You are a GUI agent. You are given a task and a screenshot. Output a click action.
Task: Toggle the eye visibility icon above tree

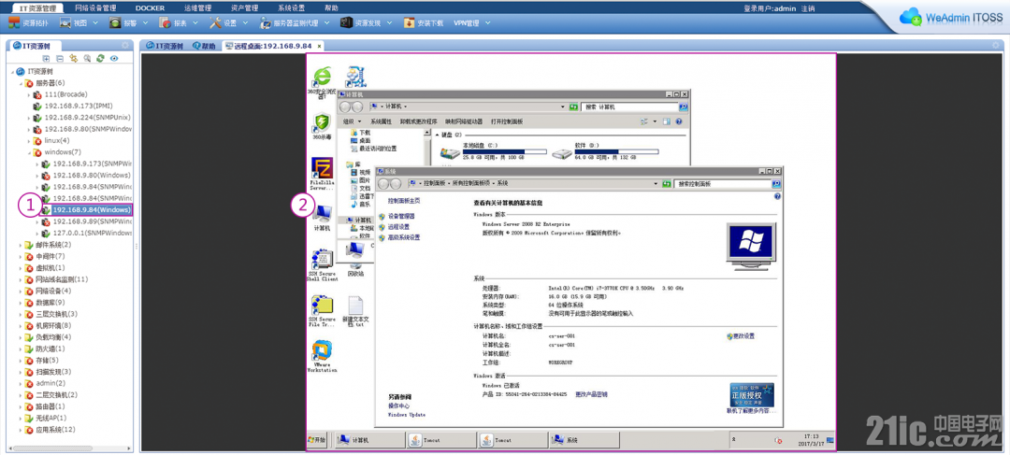pos(114,58)
